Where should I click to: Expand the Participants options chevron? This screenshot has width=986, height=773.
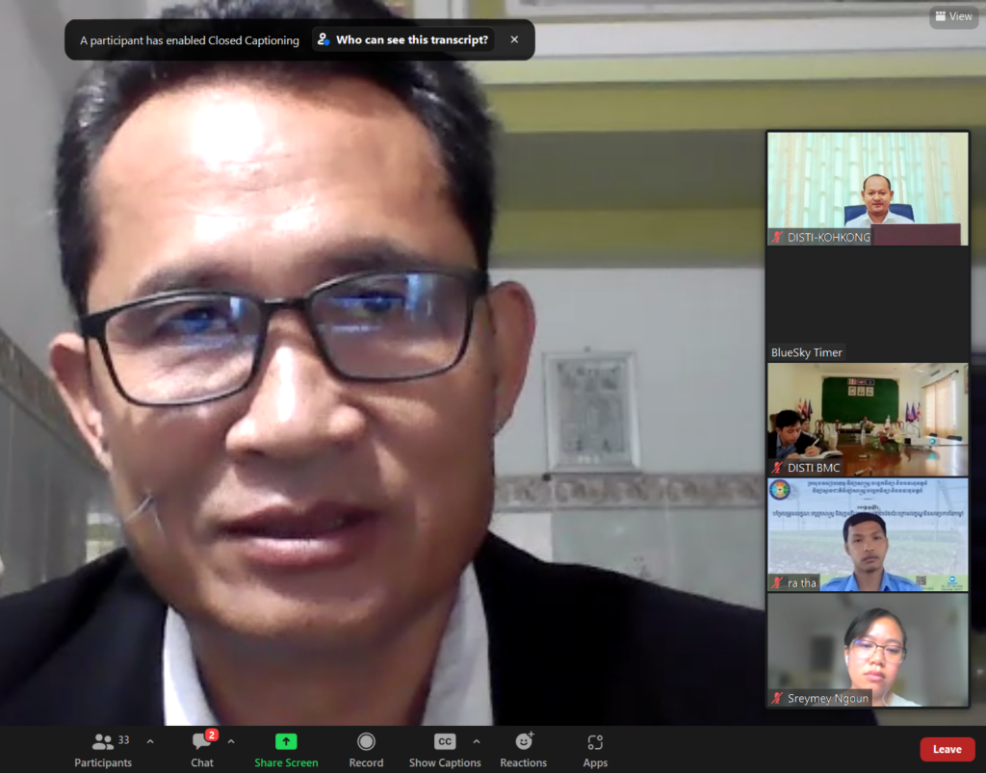[150, 741]
